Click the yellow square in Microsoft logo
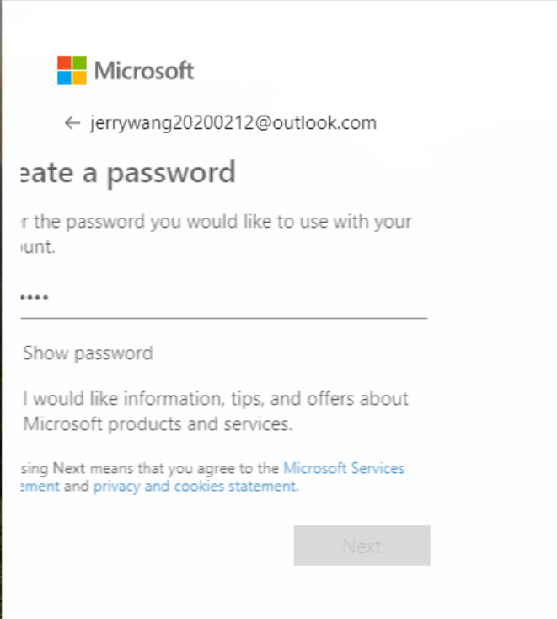Viewport: 557px width, 619px height. pyautogui.click(x=79, y=78)
